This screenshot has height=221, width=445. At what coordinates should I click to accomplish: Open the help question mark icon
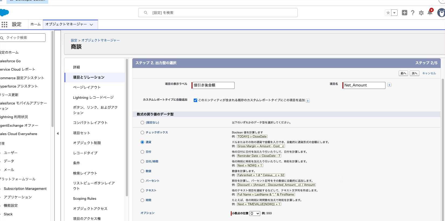click(x=413, y=13)
